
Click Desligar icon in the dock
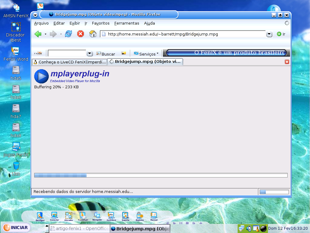click(40, 216)
